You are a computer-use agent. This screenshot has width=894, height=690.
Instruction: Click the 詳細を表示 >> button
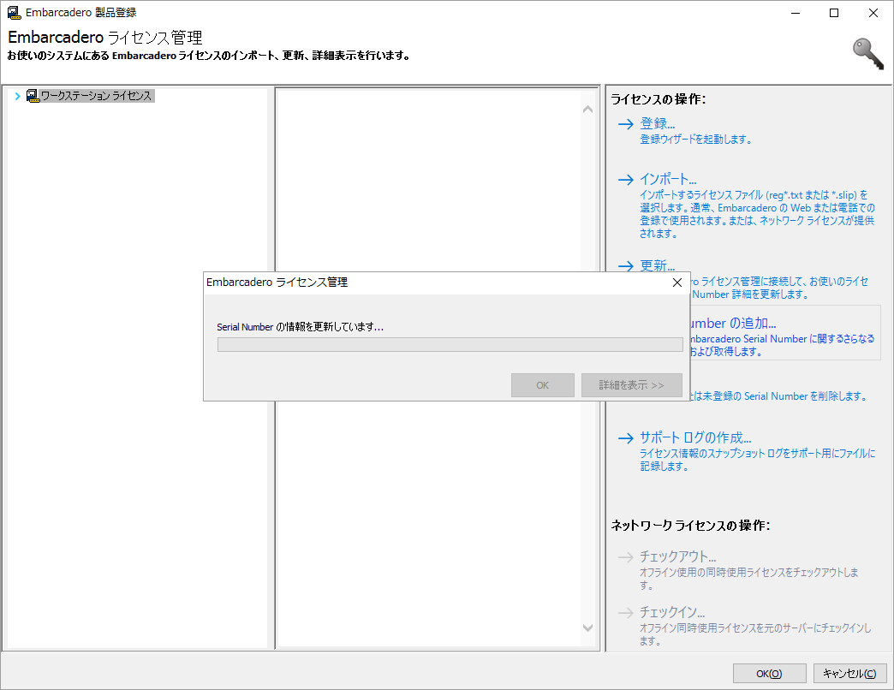(x=632, y=385)
